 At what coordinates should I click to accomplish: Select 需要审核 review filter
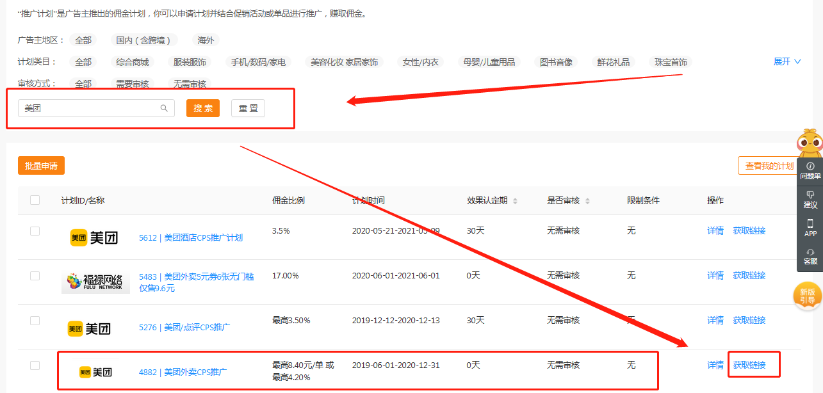[x=133, y=84]
